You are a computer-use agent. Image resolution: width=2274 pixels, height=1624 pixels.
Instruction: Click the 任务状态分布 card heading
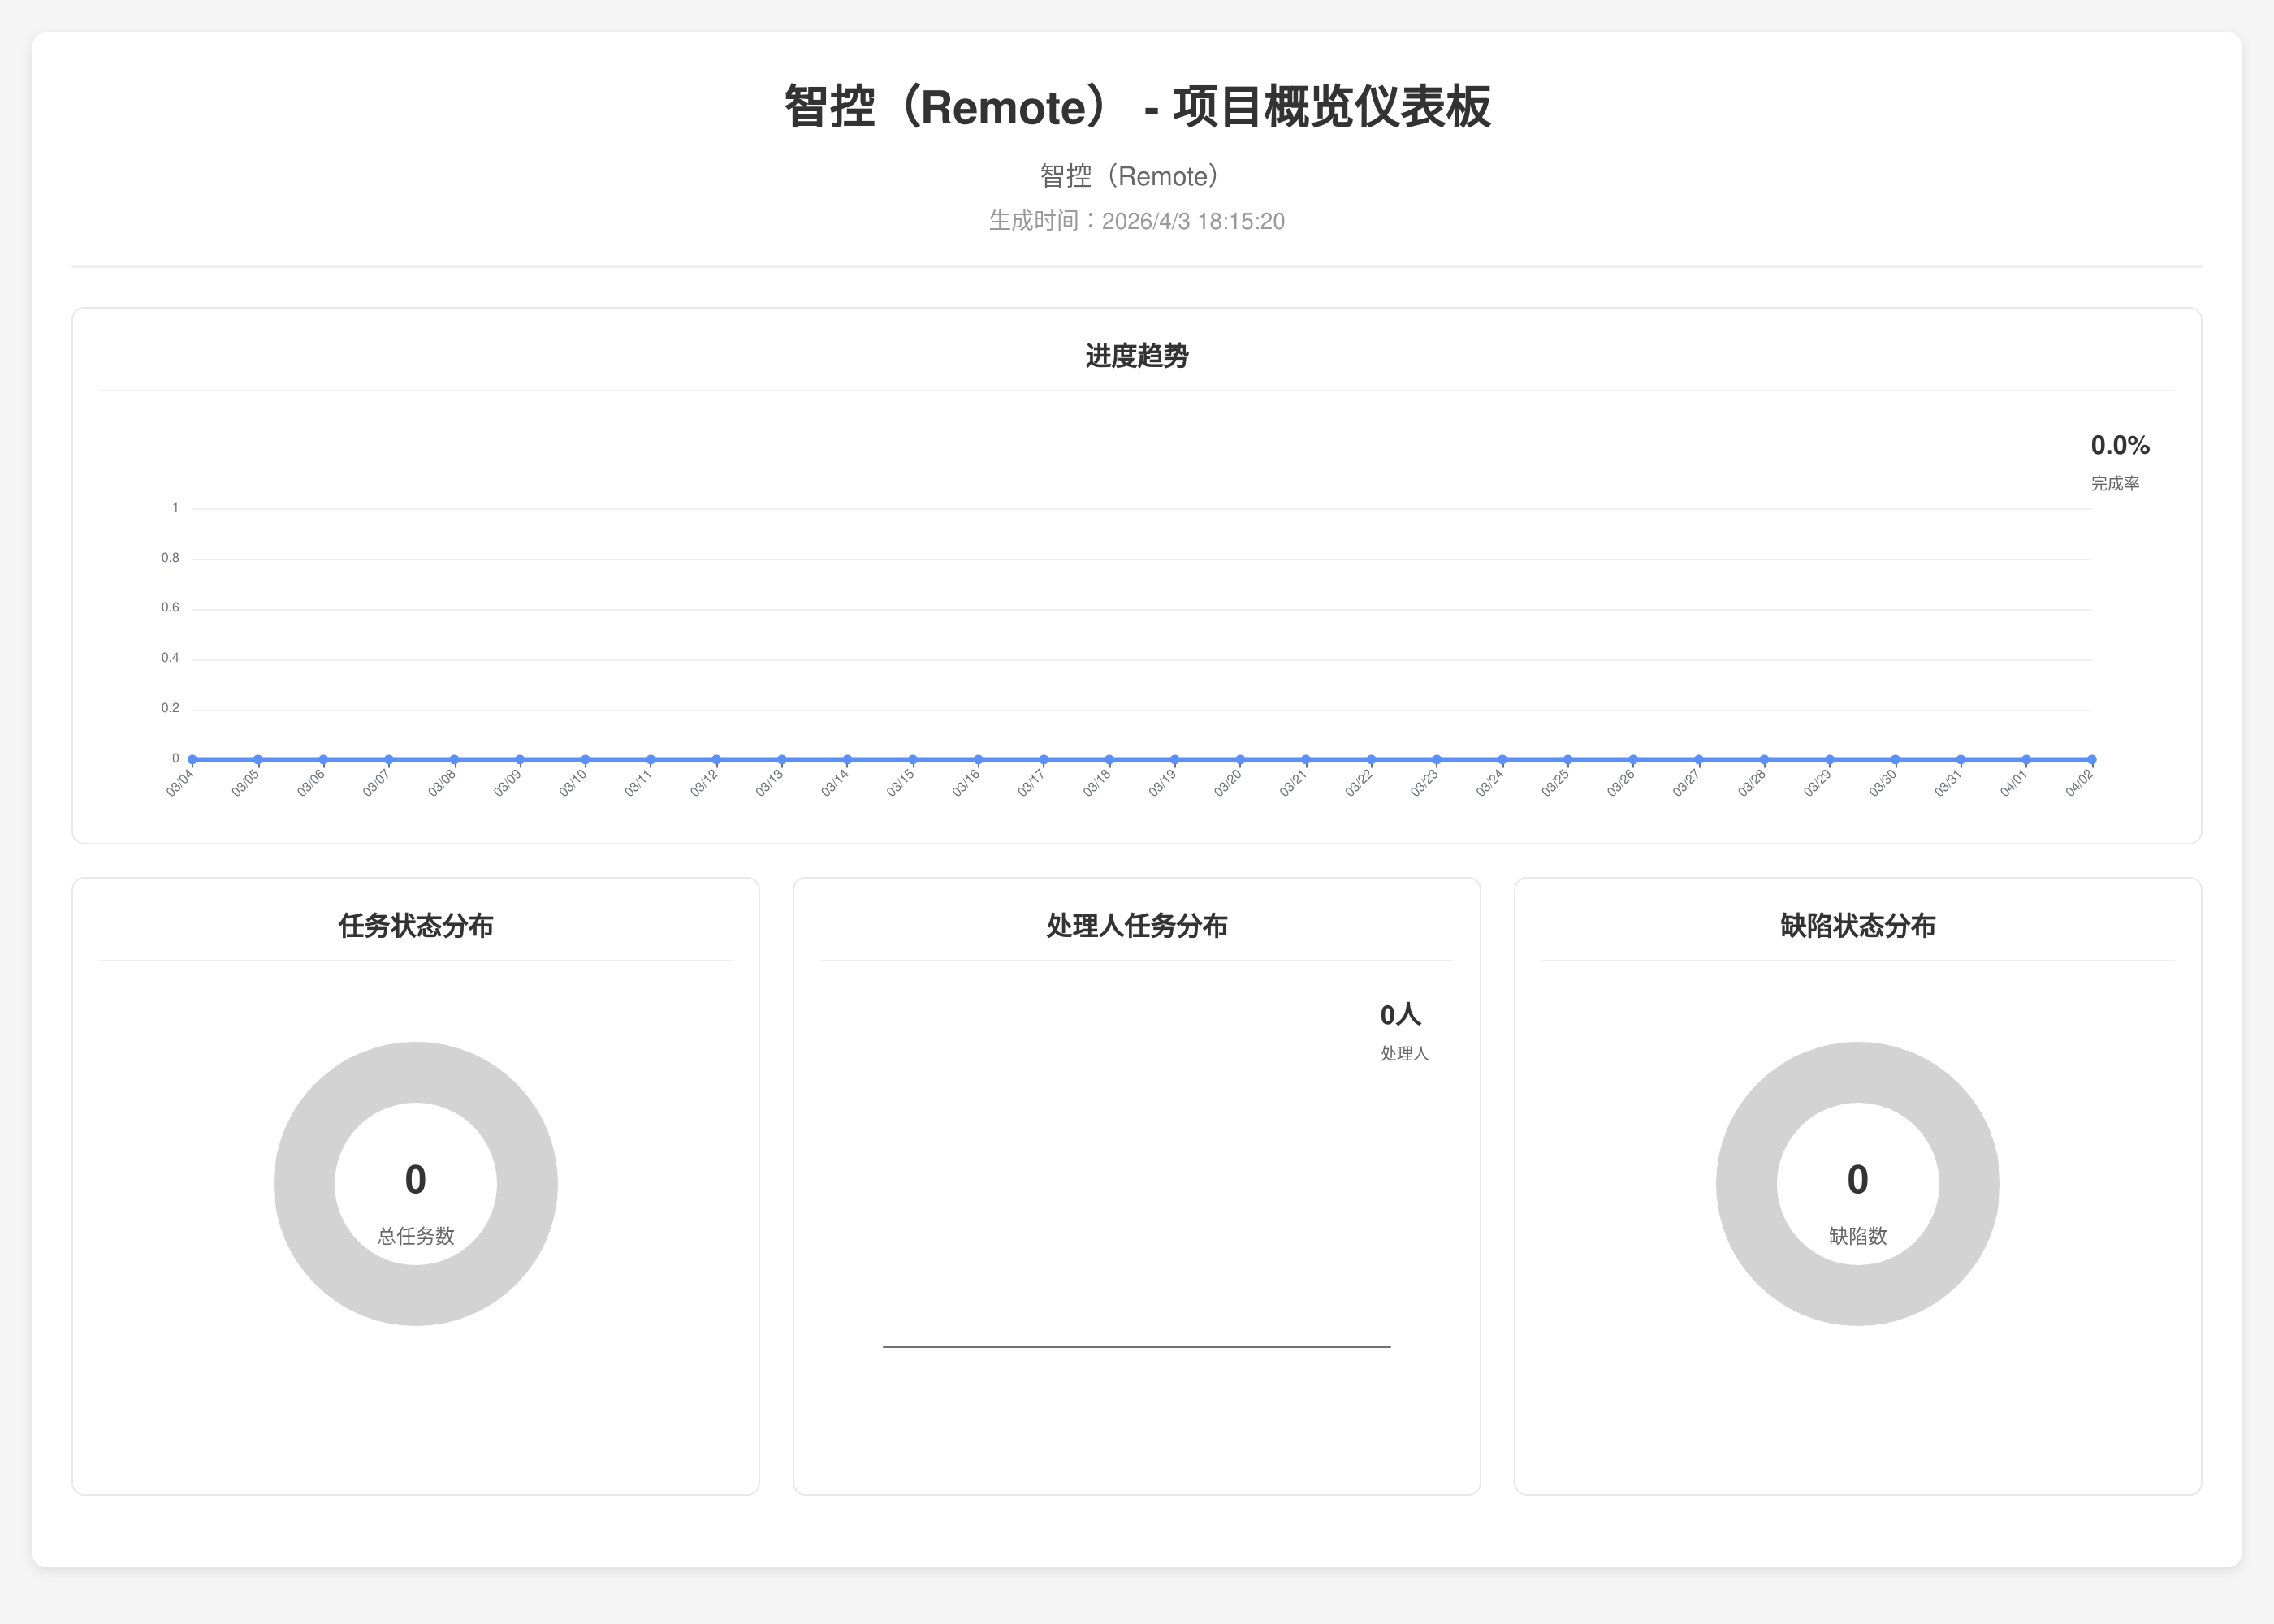click(416, 926)
